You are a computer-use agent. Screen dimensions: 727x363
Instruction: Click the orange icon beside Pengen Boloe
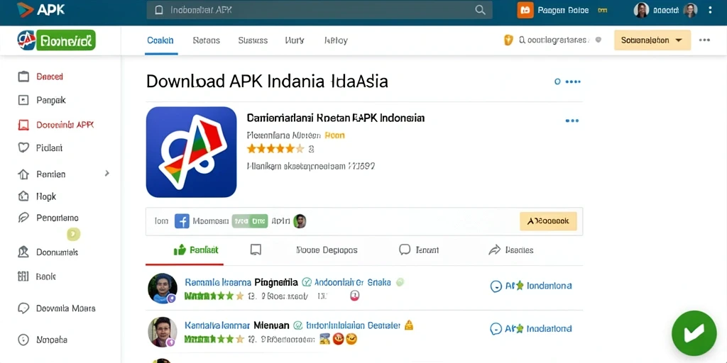tap(525, 10)
